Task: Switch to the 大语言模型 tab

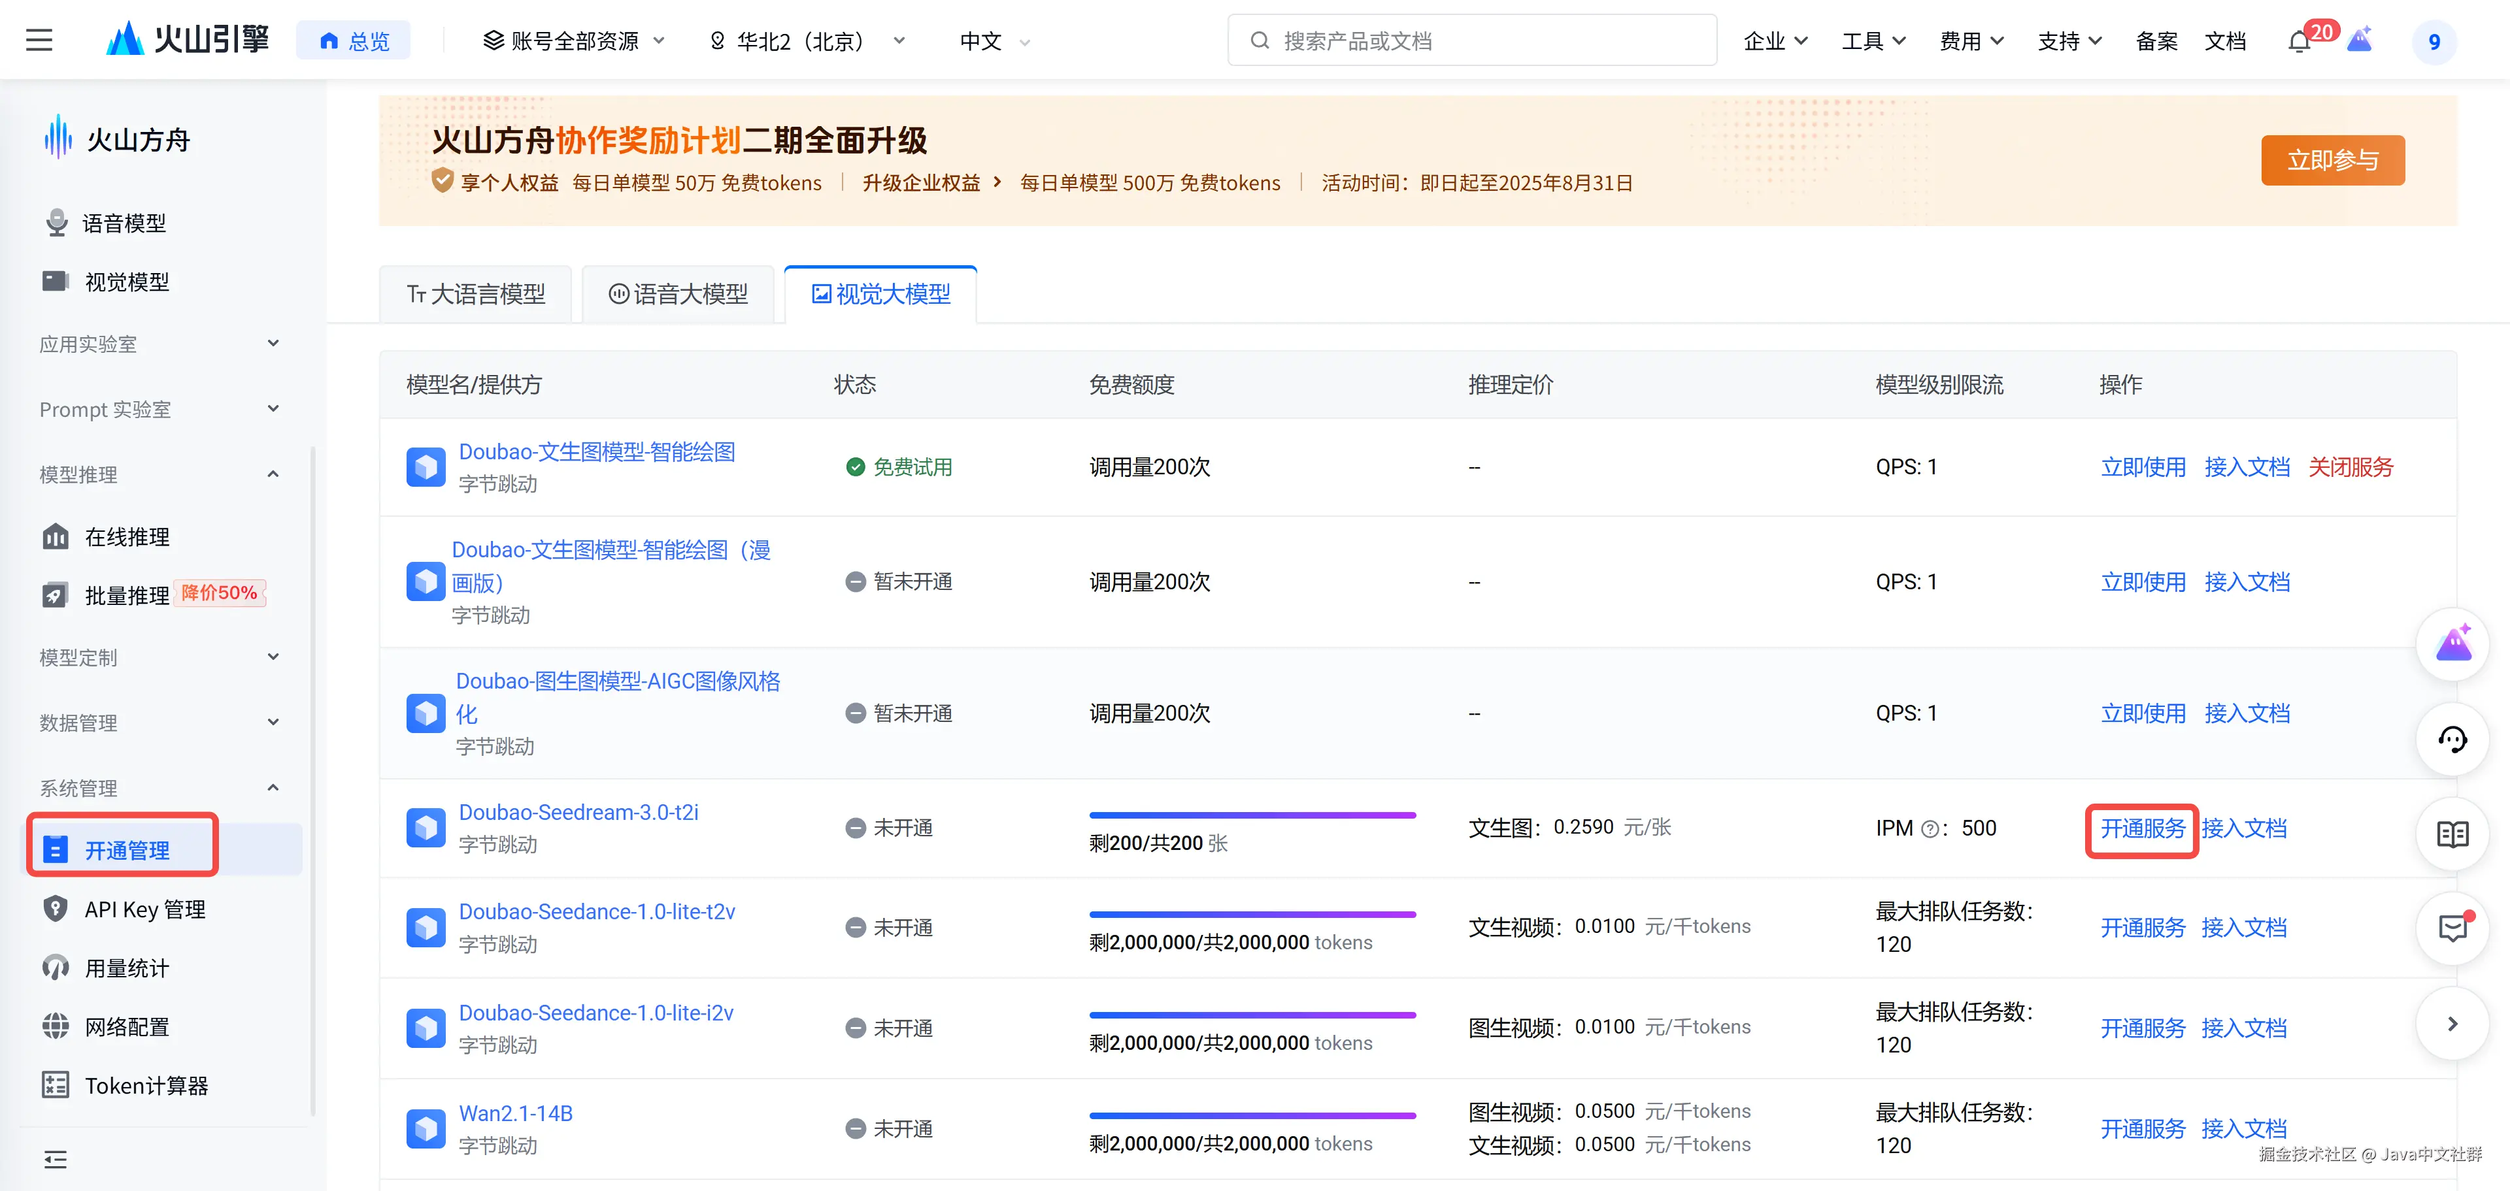Action: point(475,294)
